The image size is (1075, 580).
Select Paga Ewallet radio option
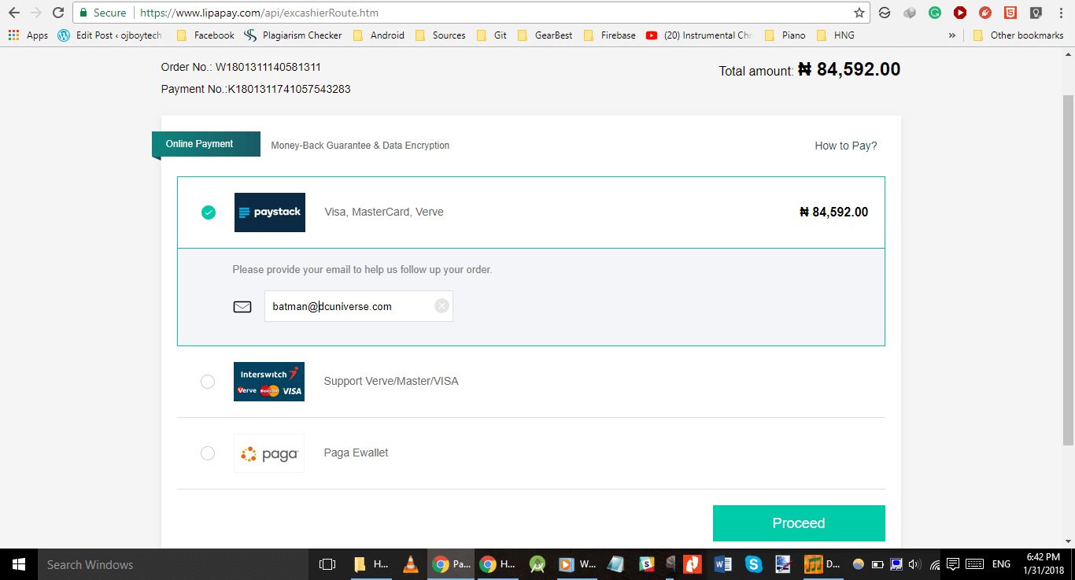click(208, 453)
